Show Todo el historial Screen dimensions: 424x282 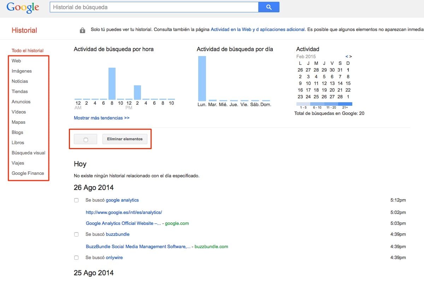click(28, 51)
